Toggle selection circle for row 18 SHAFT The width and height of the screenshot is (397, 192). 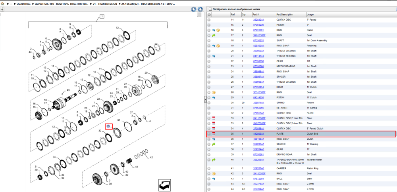209,40
